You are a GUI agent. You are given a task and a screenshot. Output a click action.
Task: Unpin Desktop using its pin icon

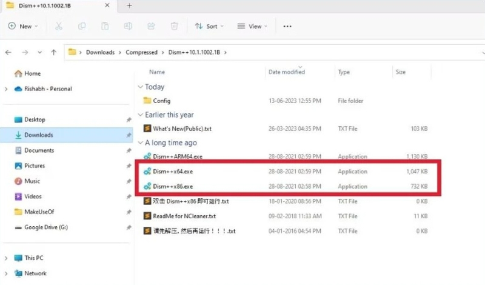click(x=129, y=119)
